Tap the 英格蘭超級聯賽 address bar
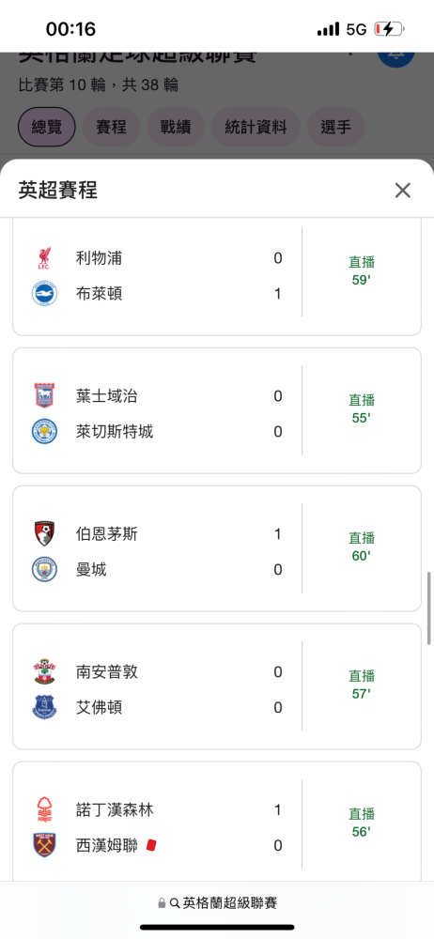 pos(217,902)
